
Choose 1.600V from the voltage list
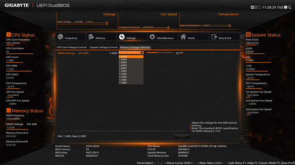click(x=131, y=57)
